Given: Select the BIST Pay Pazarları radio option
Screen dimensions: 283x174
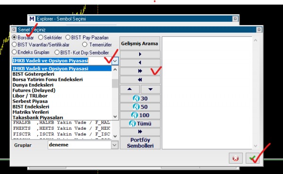Looking at the screenshot, I should coord(68,38).
